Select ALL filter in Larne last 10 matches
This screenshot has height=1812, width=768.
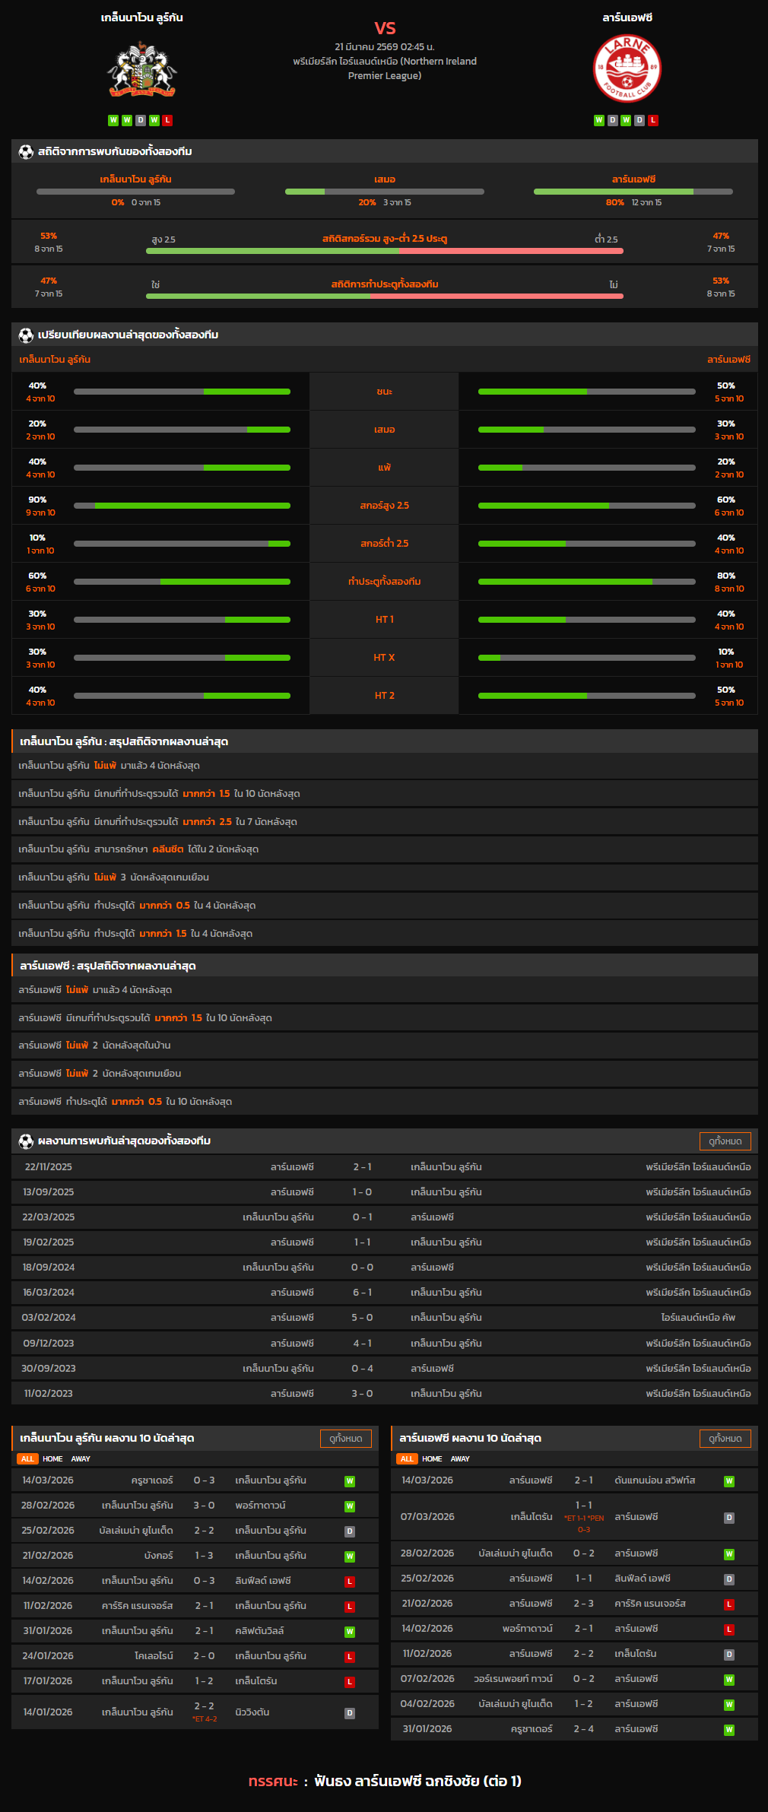pos(407,1458)
